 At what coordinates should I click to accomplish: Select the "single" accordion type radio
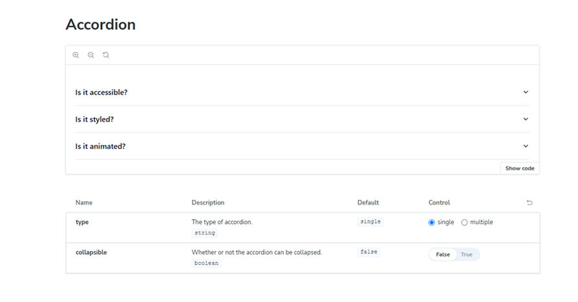pos(432,223)
